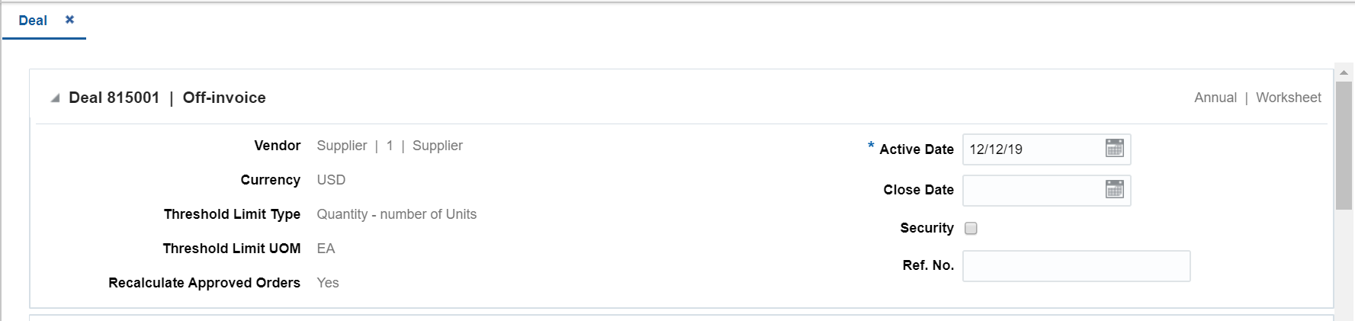Click the Deal 815001 heading
Image resolution: width=1355 pixels, height=321 pixels.
(x=114, y=98)
